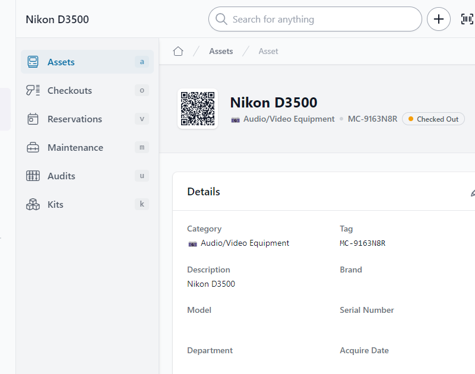
Task: Click the Assets computer icon in sidebar
Action: click(33, 62)
